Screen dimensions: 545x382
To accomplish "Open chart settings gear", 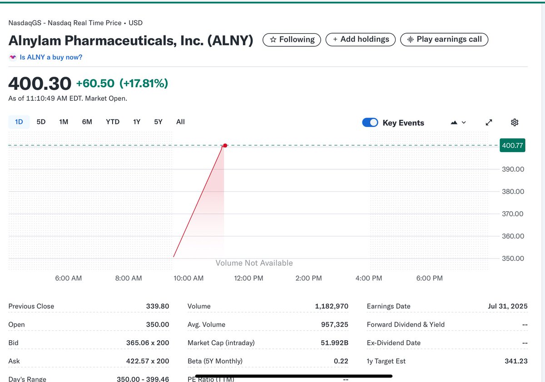I will pyautogui.click(x=515, y=122).
